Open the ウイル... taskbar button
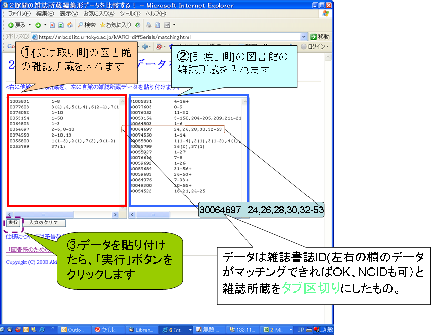 point(108,330)
